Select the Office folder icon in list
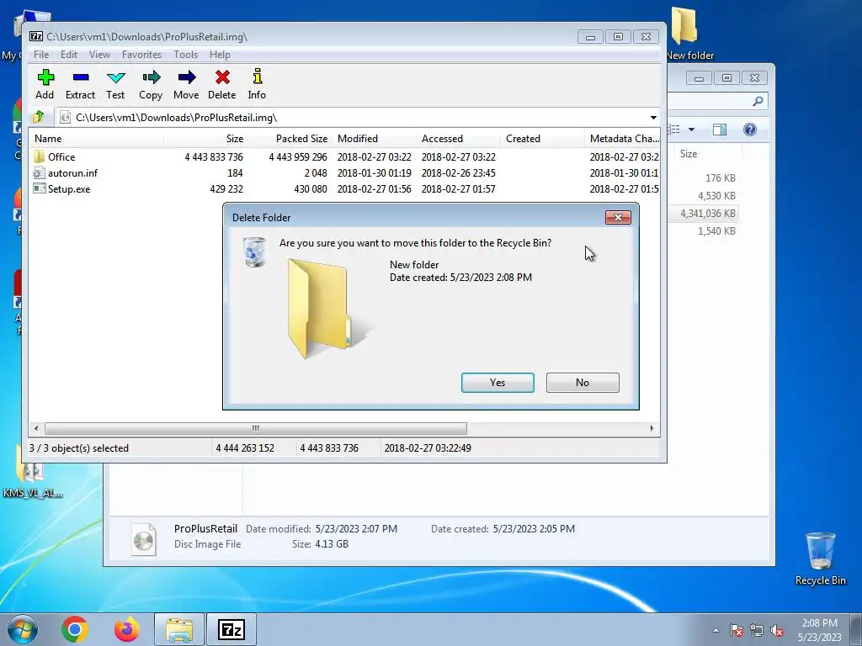 39,156
